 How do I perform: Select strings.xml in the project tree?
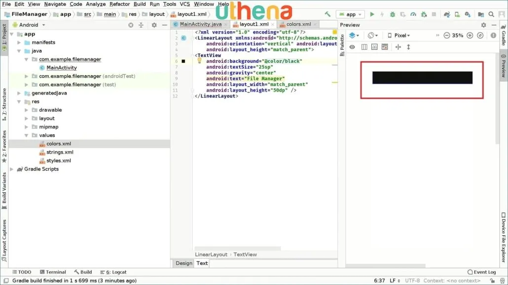pyautogui.click(x=60, y=152)
